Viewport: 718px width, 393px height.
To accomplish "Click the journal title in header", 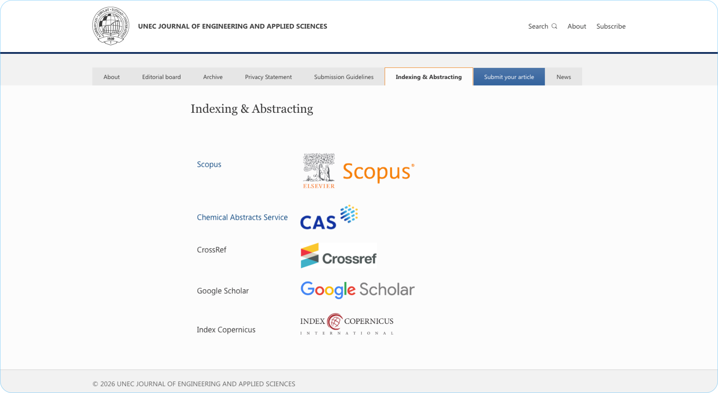I will tap(232, 26).
